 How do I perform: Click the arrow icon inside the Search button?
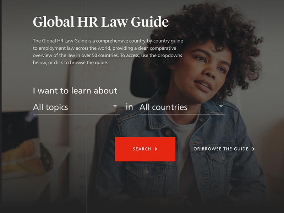156,149
